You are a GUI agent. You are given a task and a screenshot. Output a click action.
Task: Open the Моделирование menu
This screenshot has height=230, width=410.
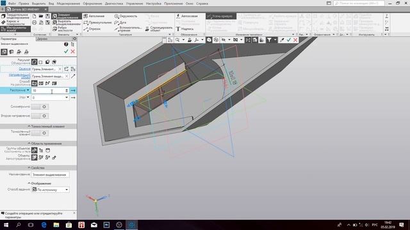coord(69,4)
